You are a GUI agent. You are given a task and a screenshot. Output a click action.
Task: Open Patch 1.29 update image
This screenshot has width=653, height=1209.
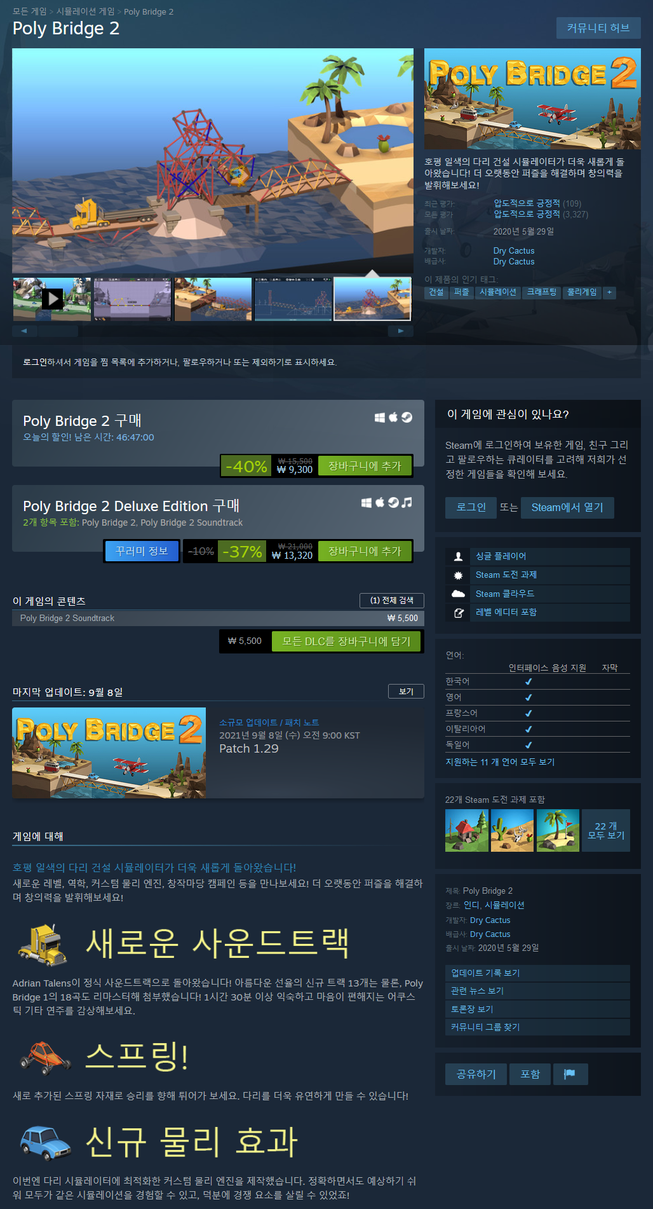click(109, 753)
